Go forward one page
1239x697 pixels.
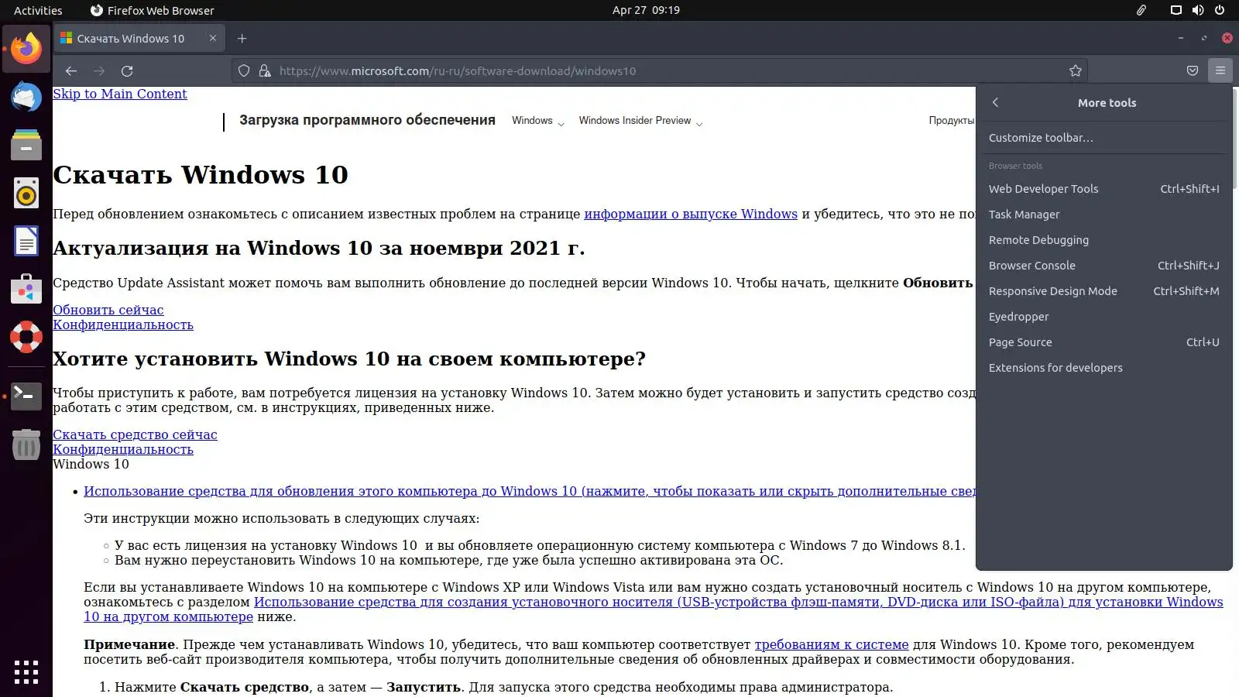pyautogui.click(x=99, y=70)
